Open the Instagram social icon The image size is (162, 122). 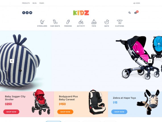pyautogui.click(x=27, y=13)
